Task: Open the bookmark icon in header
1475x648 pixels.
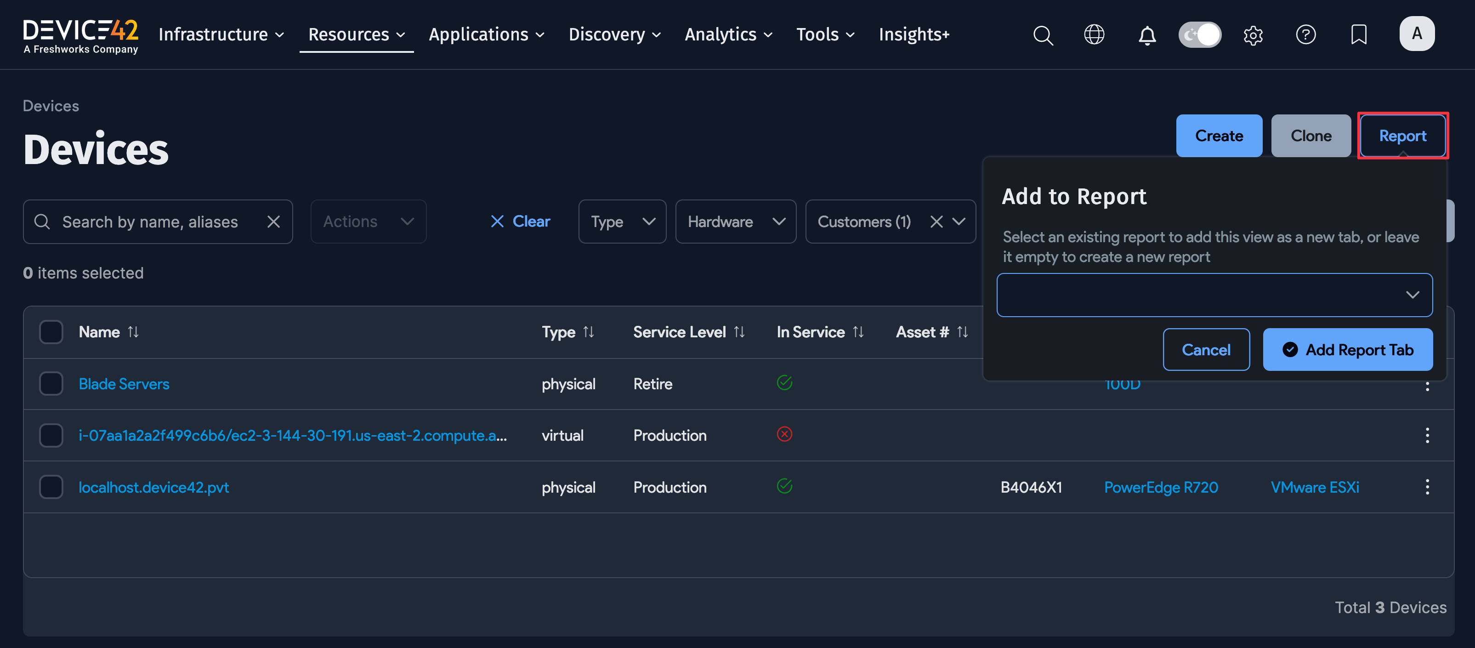Action: [1358, 35]
